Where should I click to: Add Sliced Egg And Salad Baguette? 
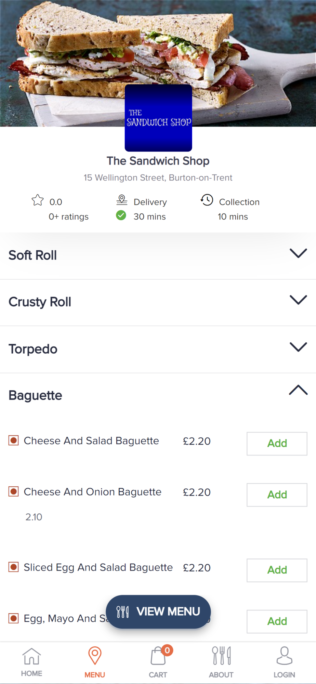277,570
